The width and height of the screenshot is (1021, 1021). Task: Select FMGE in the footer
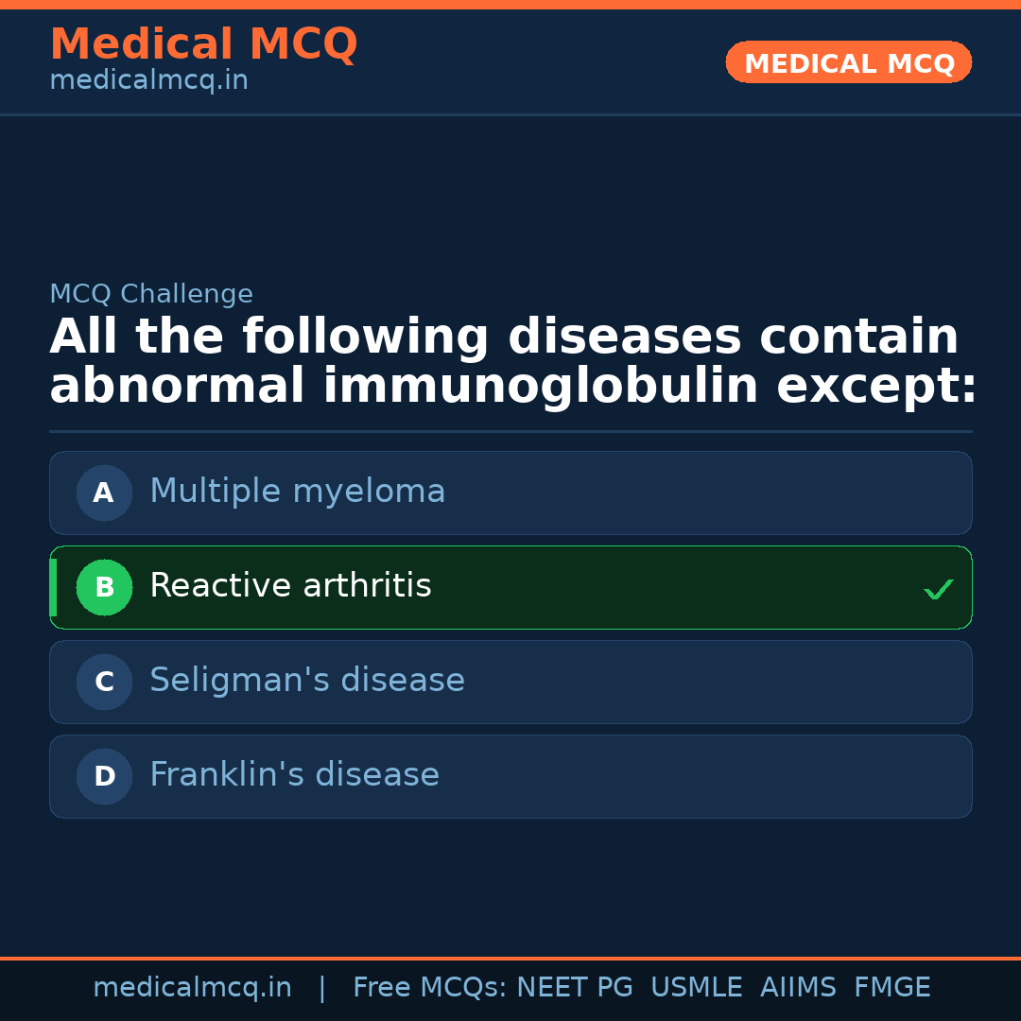click(891, 988)
